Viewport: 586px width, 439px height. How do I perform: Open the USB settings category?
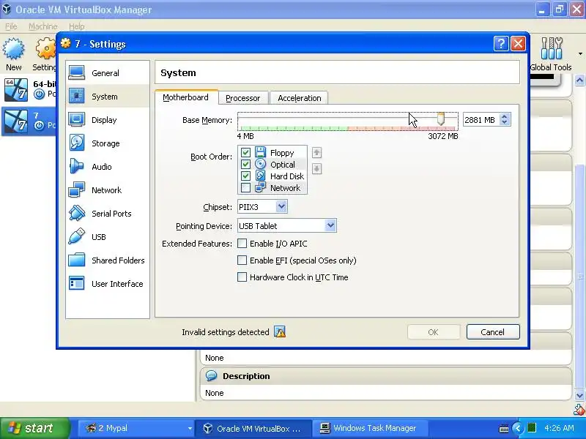(x=107, y=237)
